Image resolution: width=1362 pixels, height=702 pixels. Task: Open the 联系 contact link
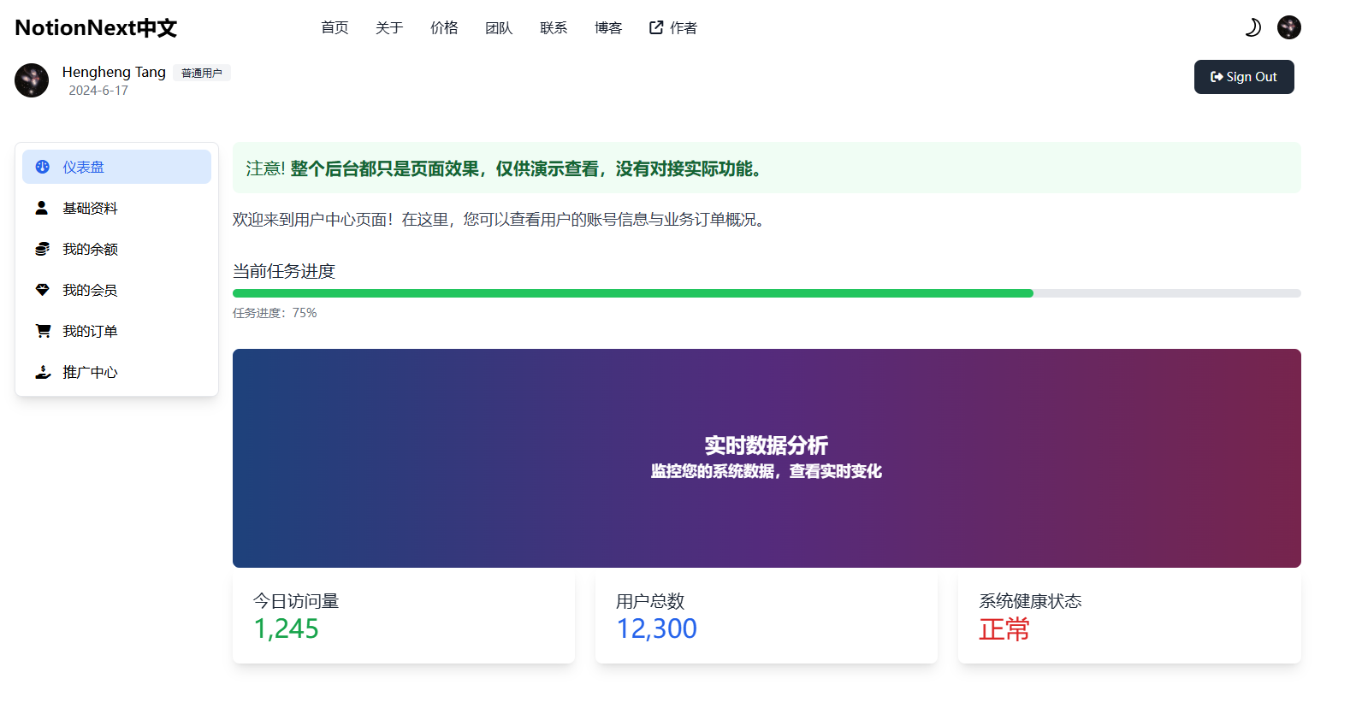(554, 28)
